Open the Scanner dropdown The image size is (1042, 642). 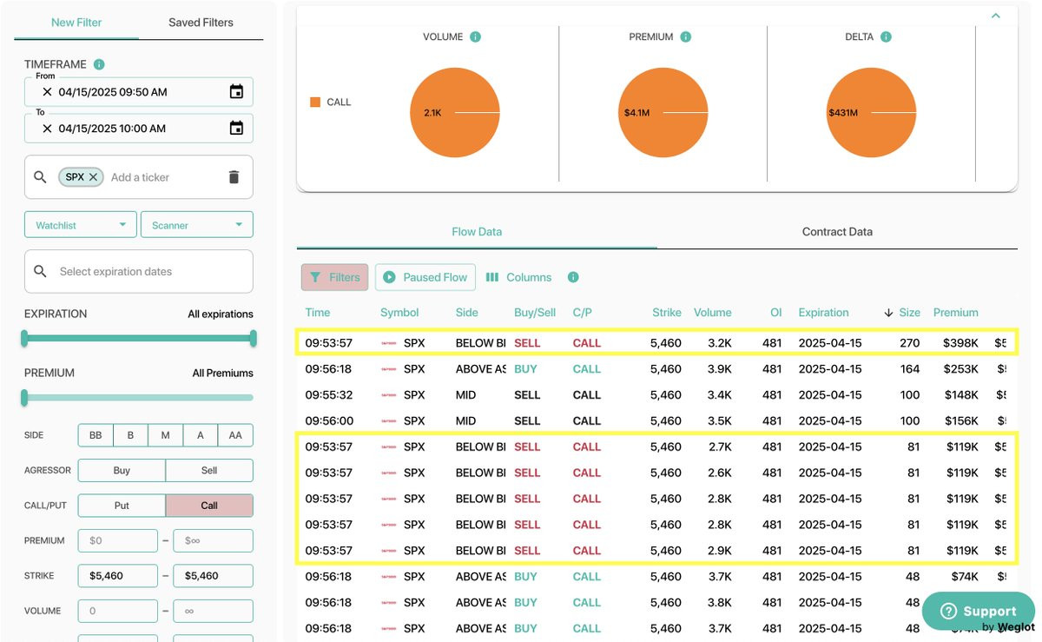pyautogui.click(x=196, y=225)
